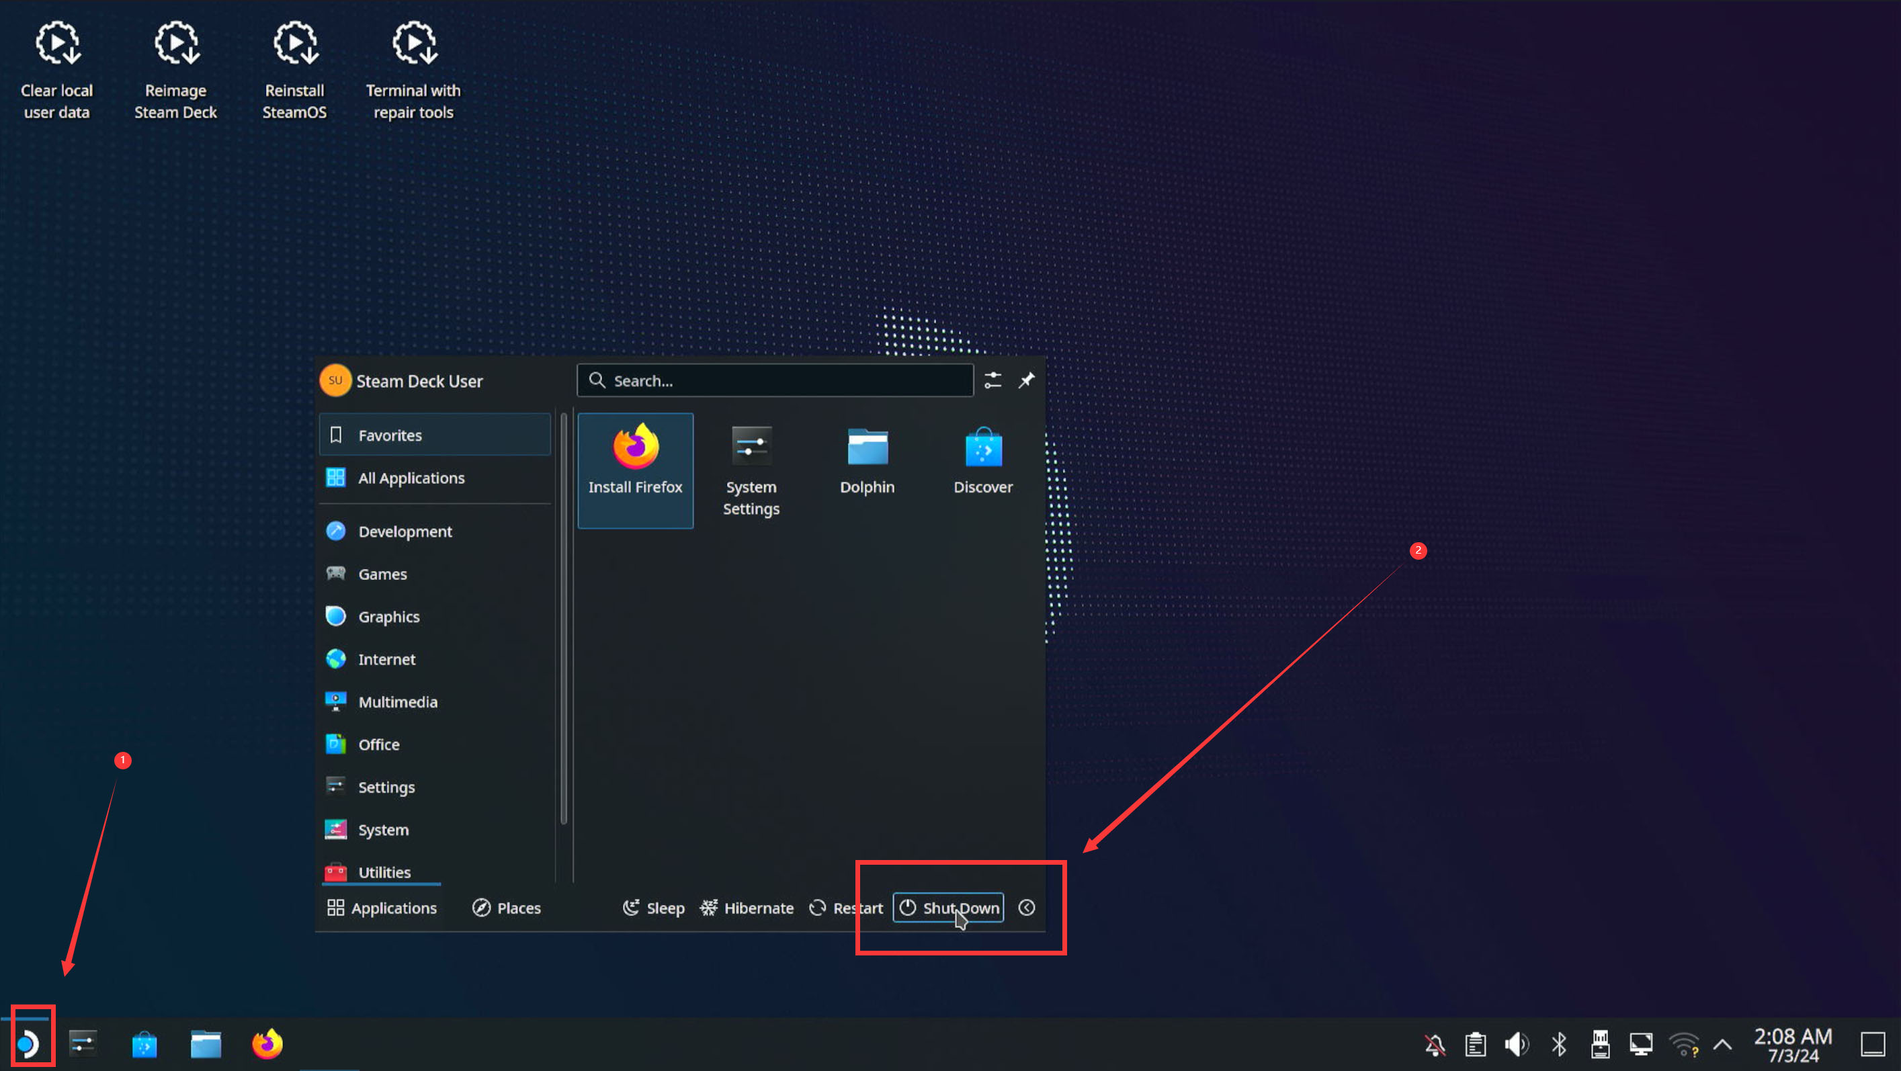
Task: Click the clipboard tray icon
Action: pyautogui.click(x=1475, y=1043)
